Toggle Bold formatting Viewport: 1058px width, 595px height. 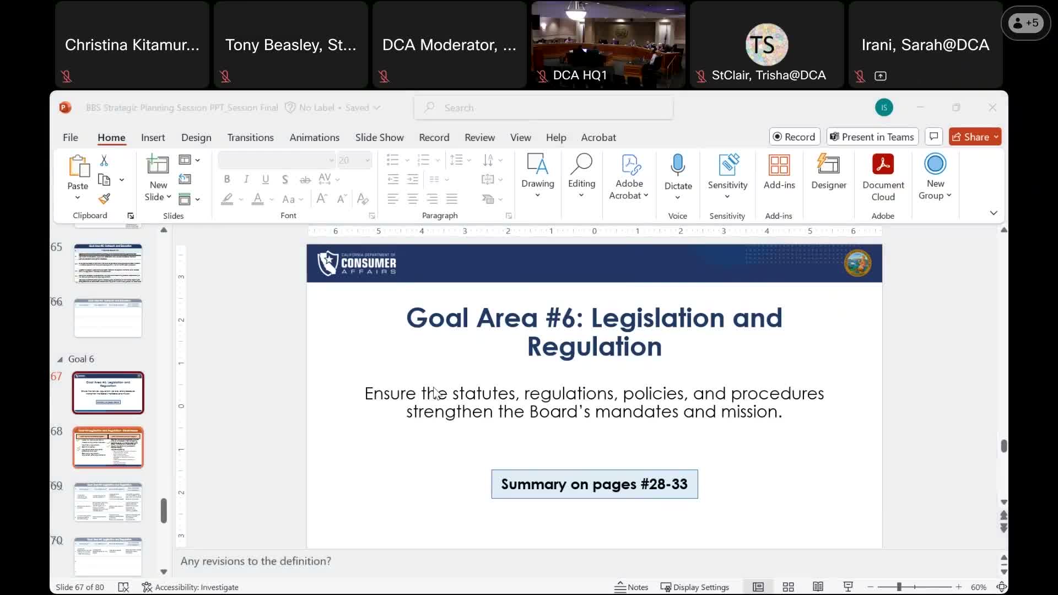coord(226,179)
